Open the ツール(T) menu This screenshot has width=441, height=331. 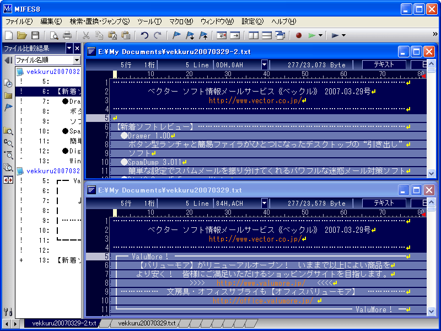click(x=149, y=22)
